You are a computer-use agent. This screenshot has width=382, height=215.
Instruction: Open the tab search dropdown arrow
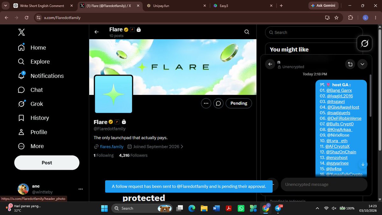pyautogui.click(x=6, y=6)
